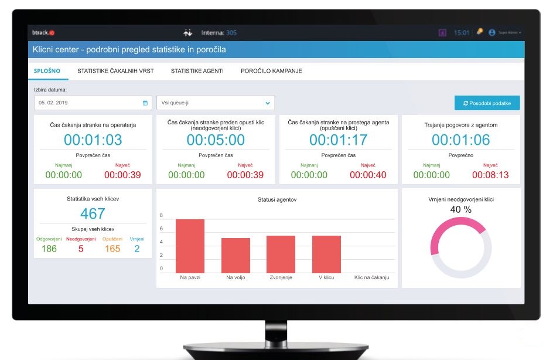Open the Statistike čakalnih vrst tab

tap(115, 71)
